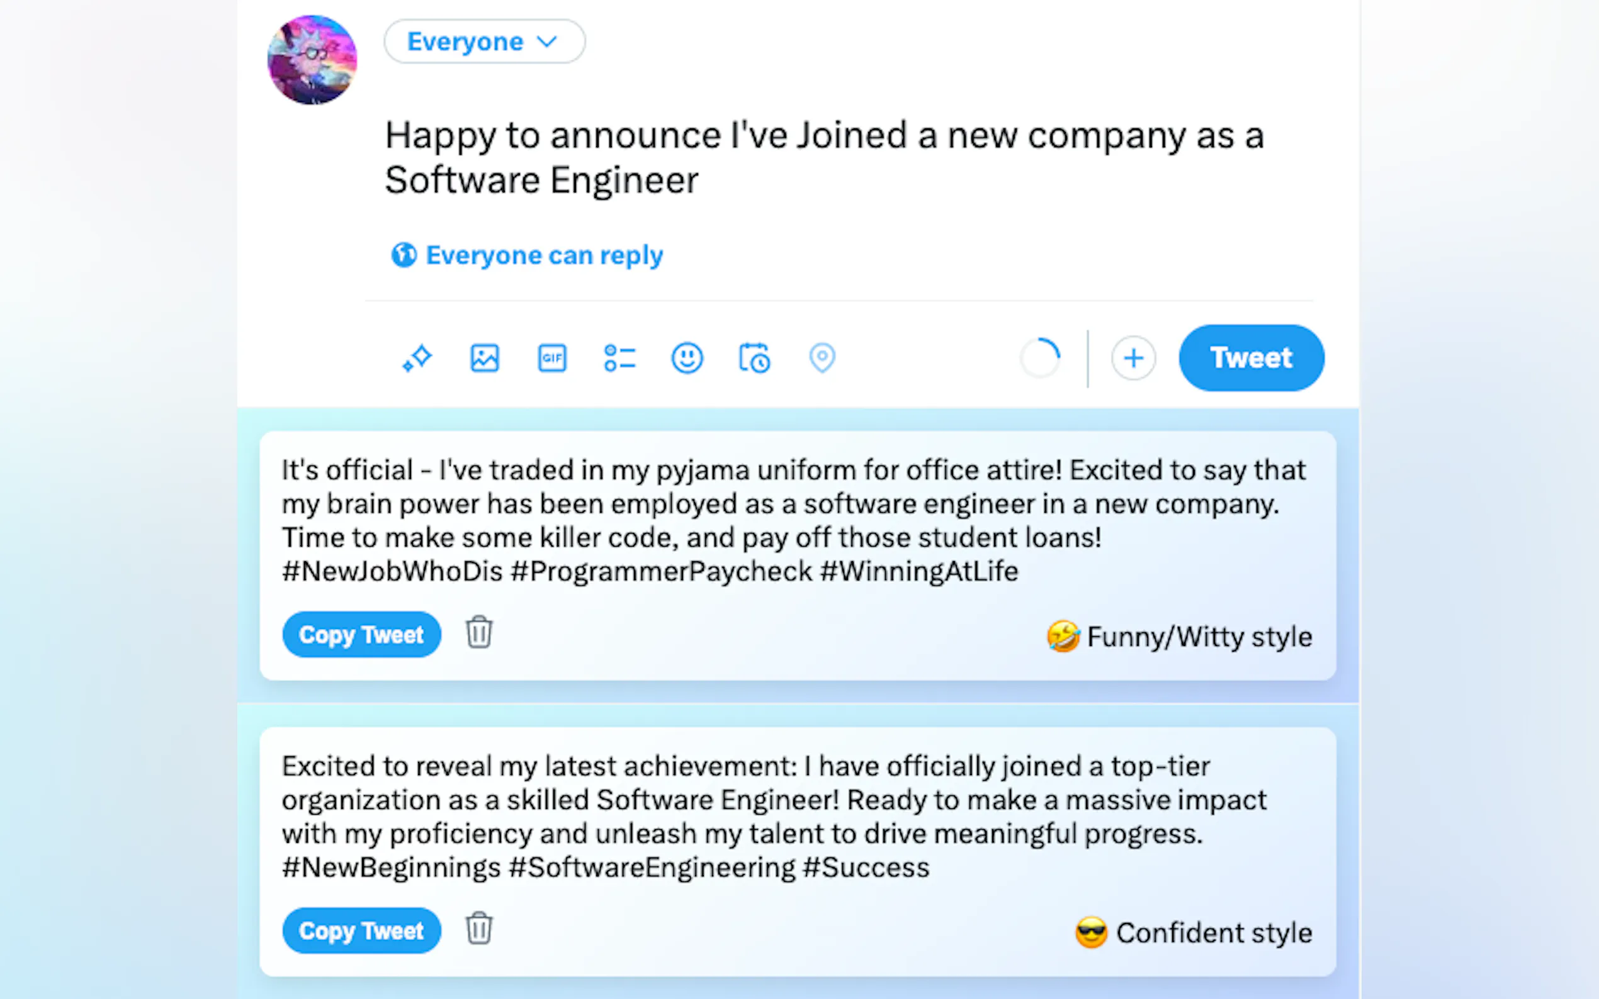
Task: Add another tweet with plus button
Action: tap(1133, 358)
